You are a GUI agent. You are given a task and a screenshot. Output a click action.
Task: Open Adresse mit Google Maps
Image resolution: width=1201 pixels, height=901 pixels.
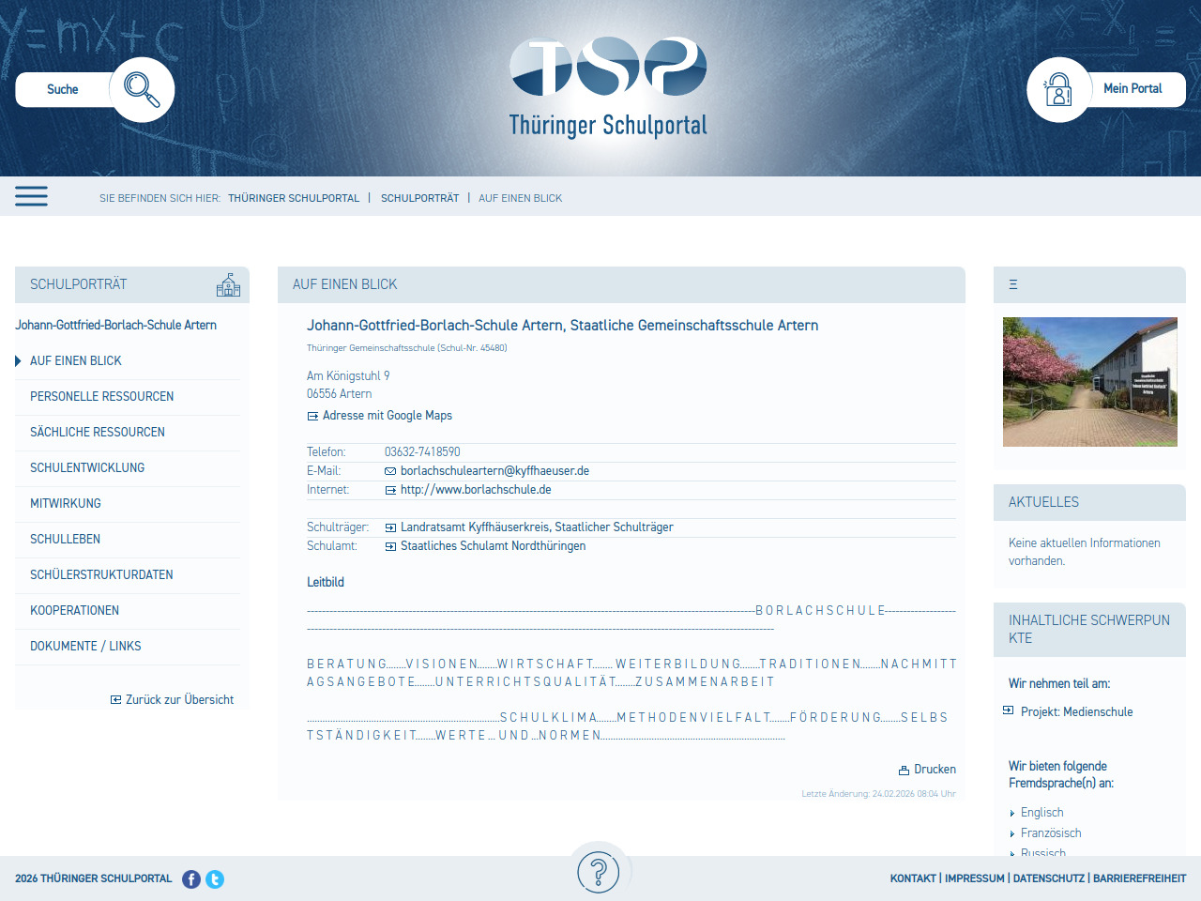coord(387,416)
